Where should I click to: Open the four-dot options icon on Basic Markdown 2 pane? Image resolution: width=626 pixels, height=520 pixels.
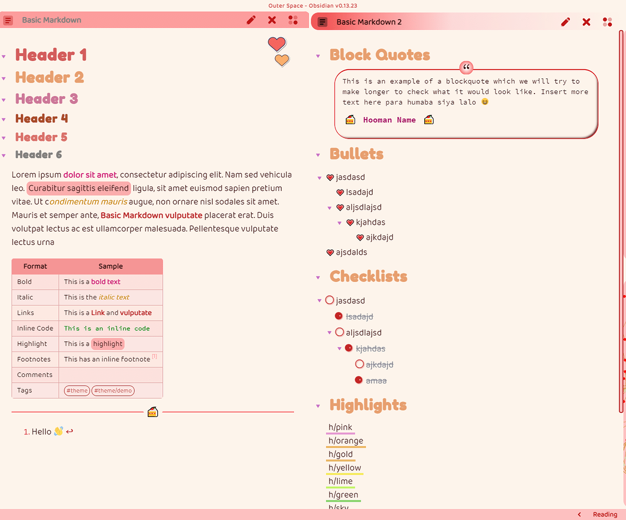pyautogui.click(x=607, y=22)
